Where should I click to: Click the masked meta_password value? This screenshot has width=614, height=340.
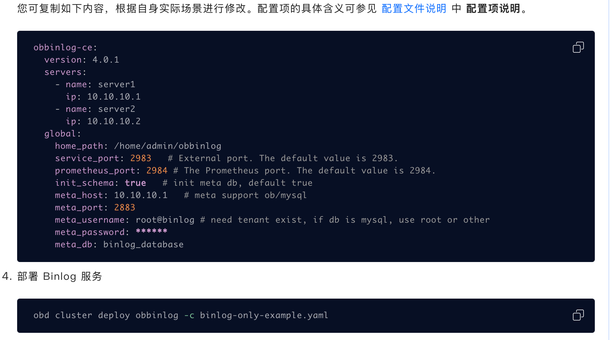pos(151,232)
